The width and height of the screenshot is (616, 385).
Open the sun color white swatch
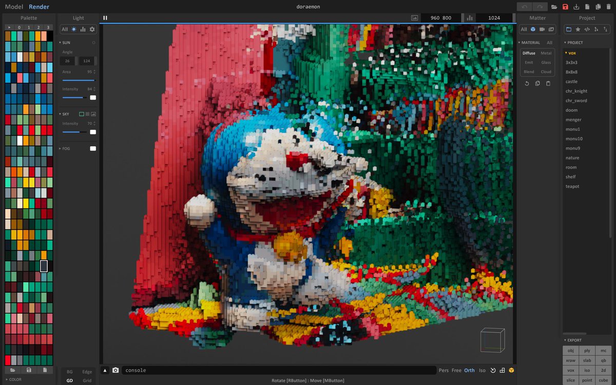click(93, 98)
